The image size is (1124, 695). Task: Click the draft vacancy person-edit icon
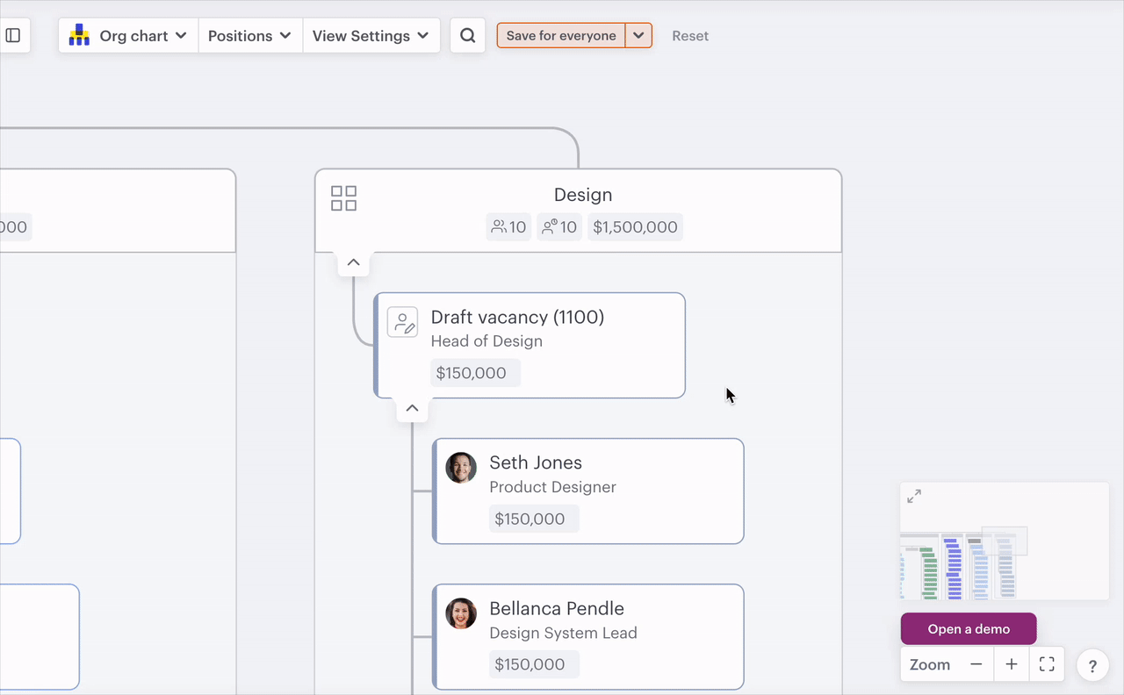403,322
